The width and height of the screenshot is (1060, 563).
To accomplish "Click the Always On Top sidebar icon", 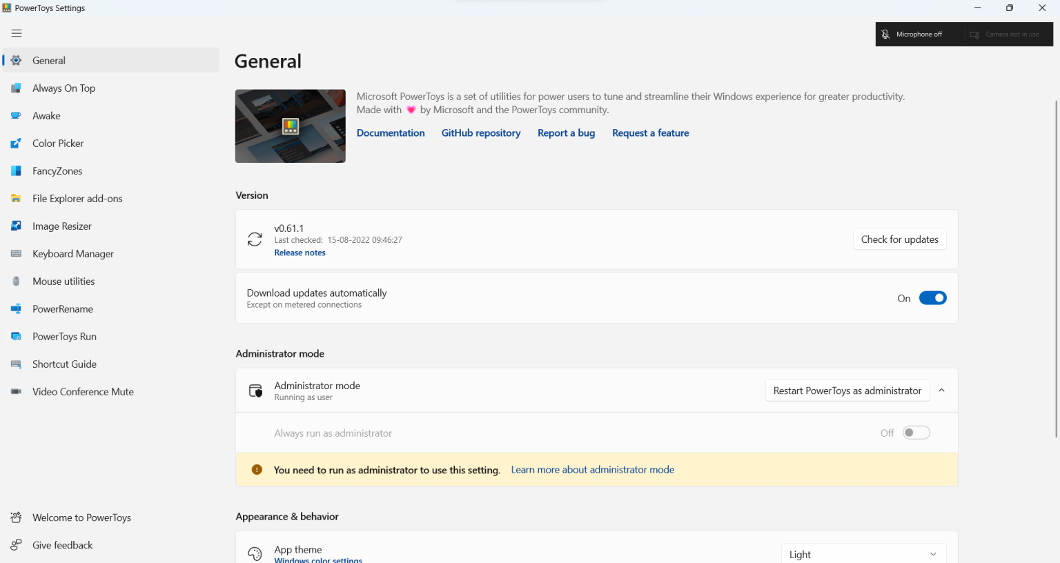I will coord(16,88).
